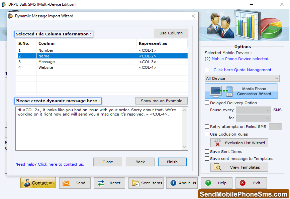Click the Contact us person icon
Screen dimensions: 290x199
pyautogui.click(x=27, y=183)
